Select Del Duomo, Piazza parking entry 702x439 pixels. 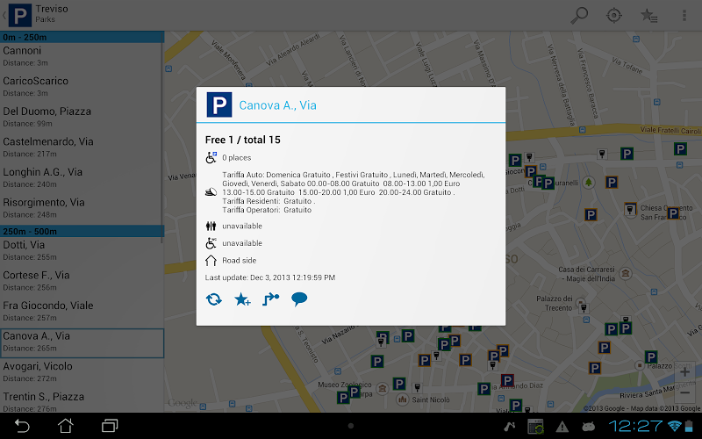81,117
